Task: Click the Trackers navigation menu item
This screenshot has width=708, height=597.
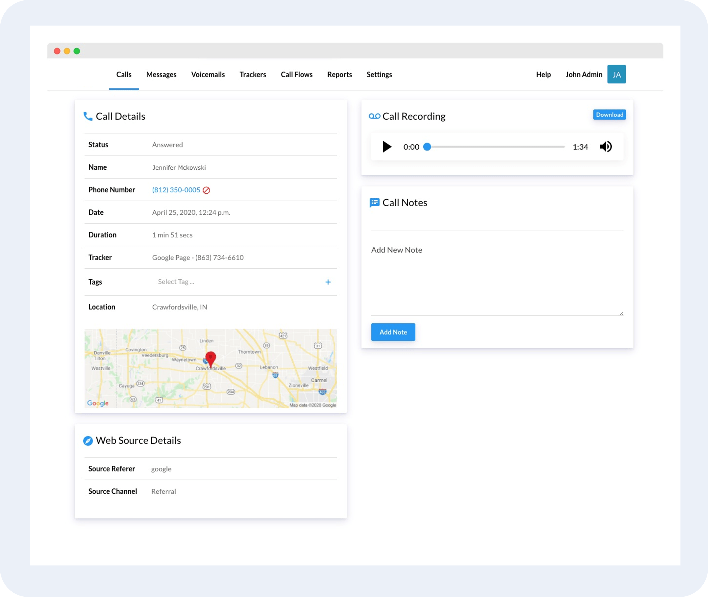Action: pos(251,74)
